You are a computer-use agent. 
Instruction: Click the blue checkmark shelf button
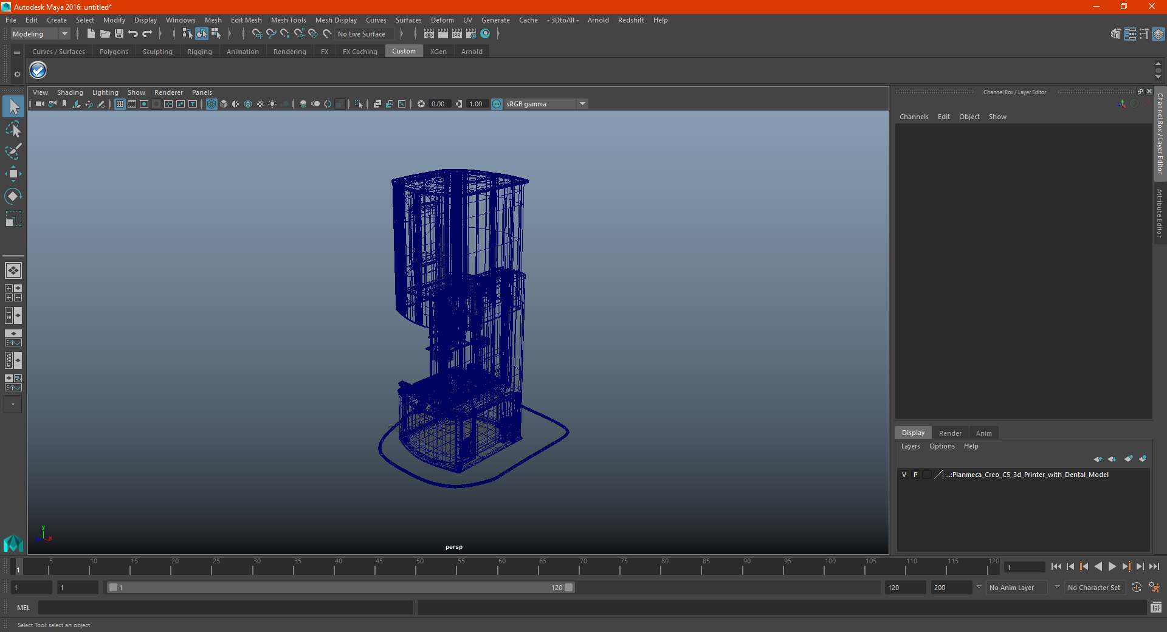click(38, 70)
